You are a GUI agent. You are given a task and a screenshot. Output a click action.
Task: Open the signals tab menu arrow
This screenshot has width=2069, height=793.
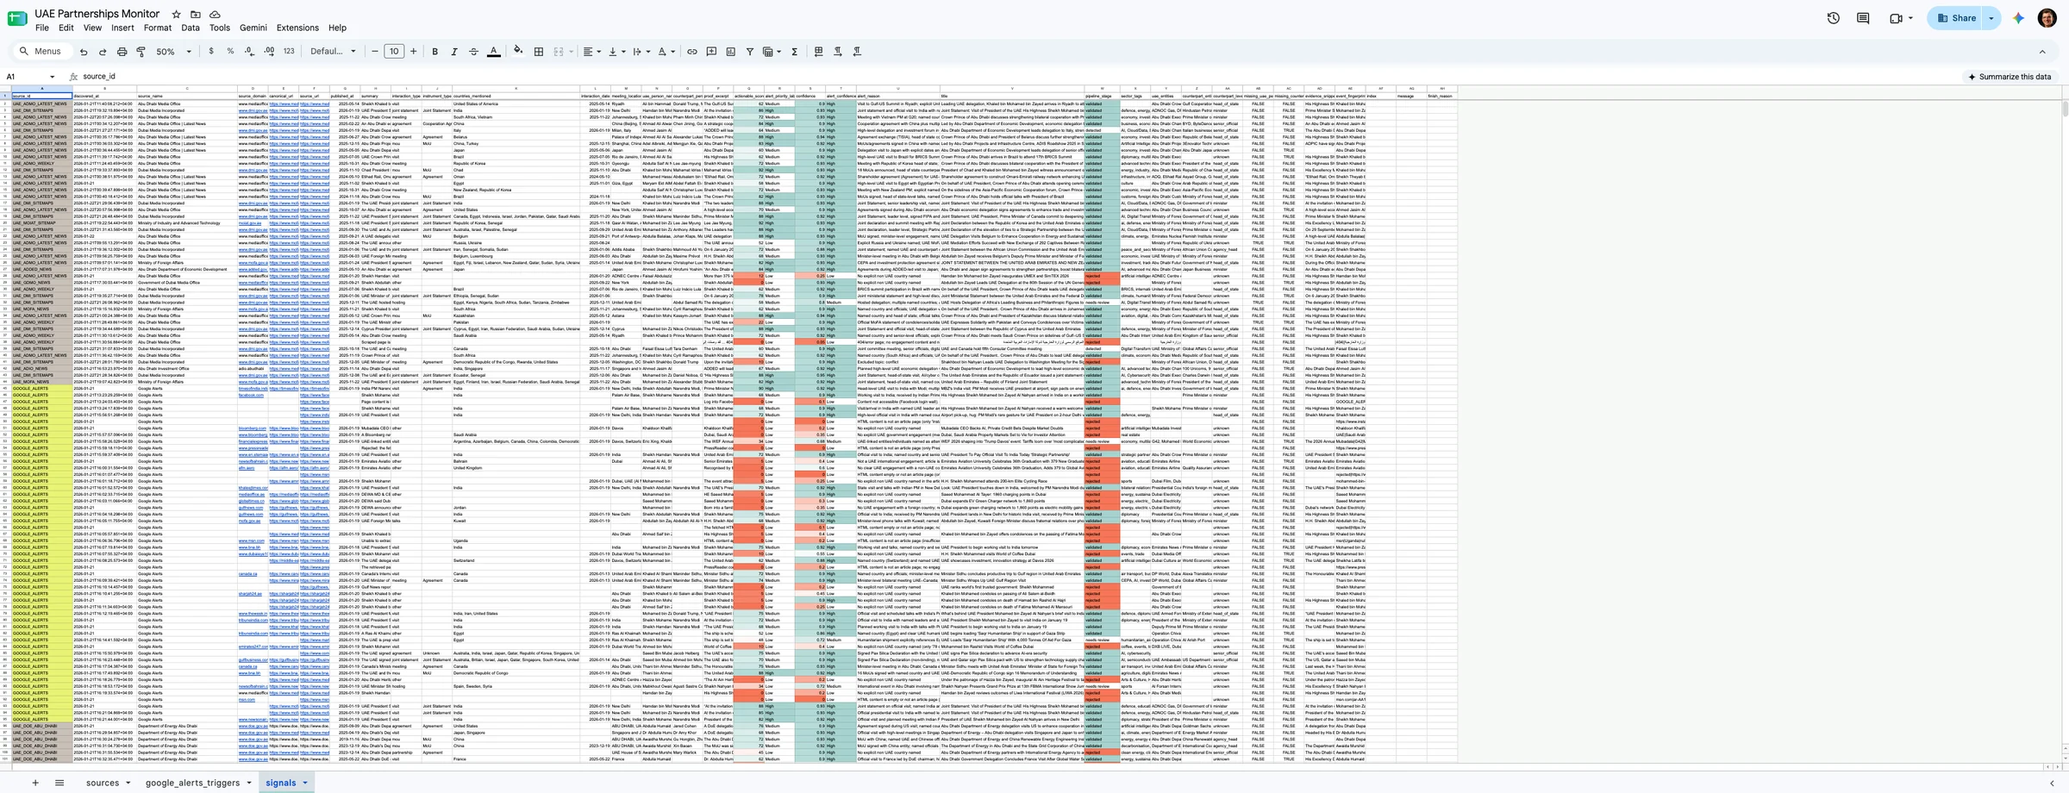305,783
